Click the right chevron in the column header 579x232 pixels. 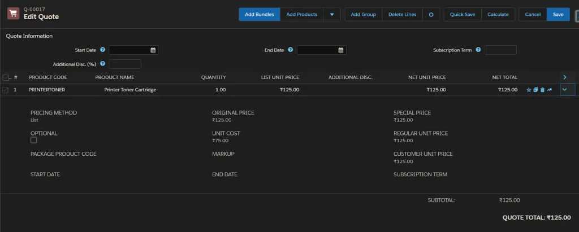tap(565, 77)
